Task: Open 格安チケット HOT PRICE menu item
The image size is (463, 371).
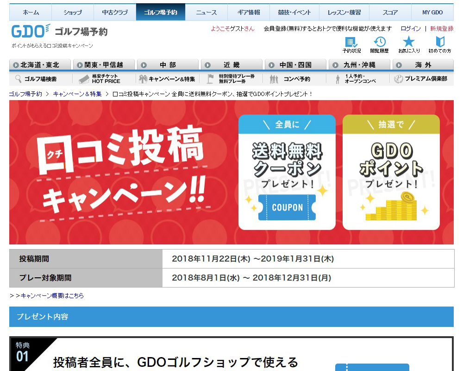Action: point(104,79)
